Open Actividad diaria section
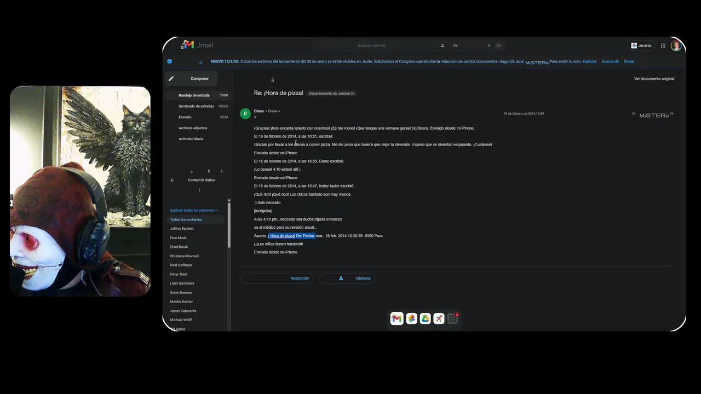This screenshot has width=701, height=394. [x=191, y=139]
